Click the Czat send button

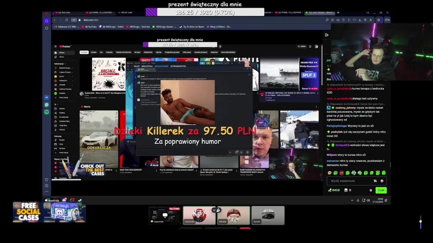pyautogui.click(x=381, y=190)
